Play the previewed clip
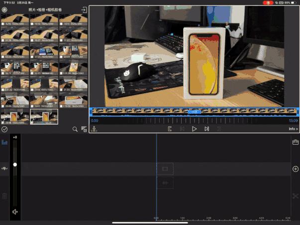The image size is (300, 225). [x=194, y=129]
